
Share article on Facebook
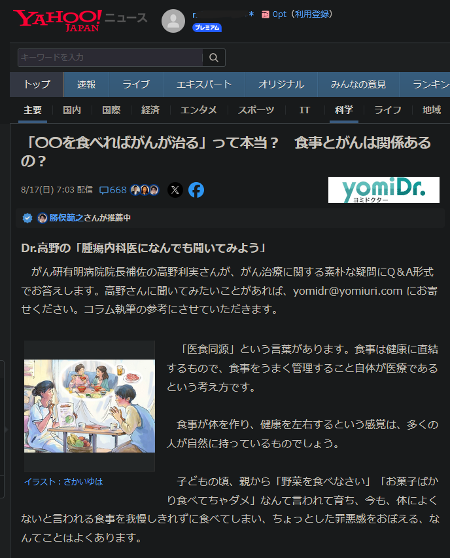click(x=196, y=190)
